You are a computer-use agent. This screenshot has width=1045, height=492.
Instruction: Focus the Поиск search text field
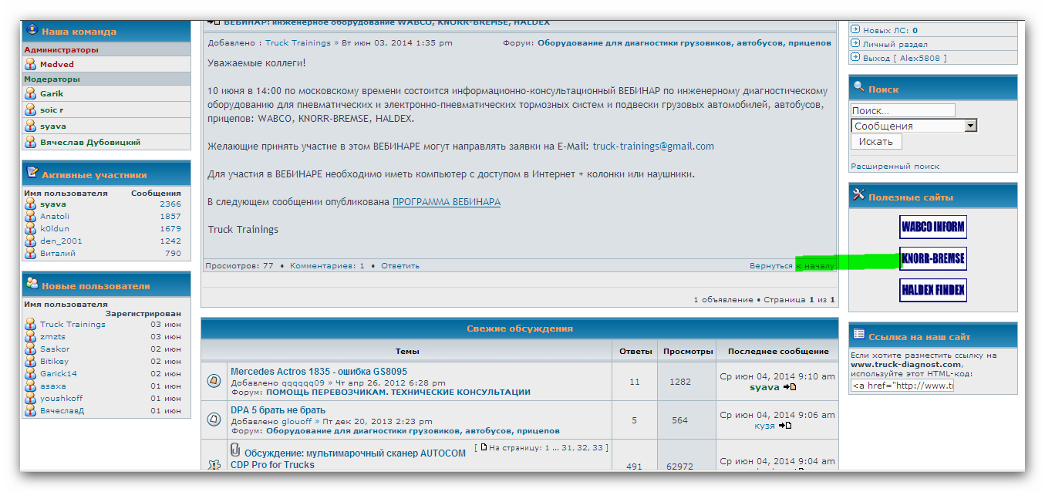pyautogui.click(x=903, y=110)
